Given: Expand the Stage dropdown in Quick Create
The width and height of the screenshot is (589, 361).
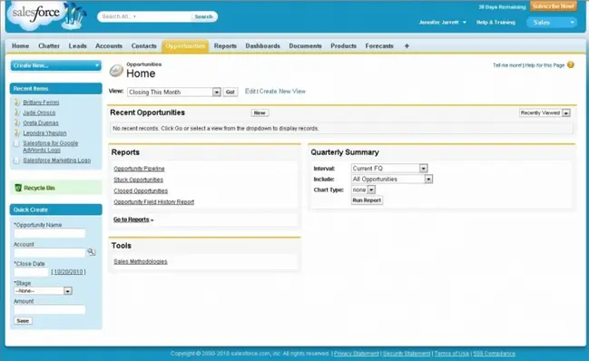Looking at the screenshot, I should (x=68, y=291).
